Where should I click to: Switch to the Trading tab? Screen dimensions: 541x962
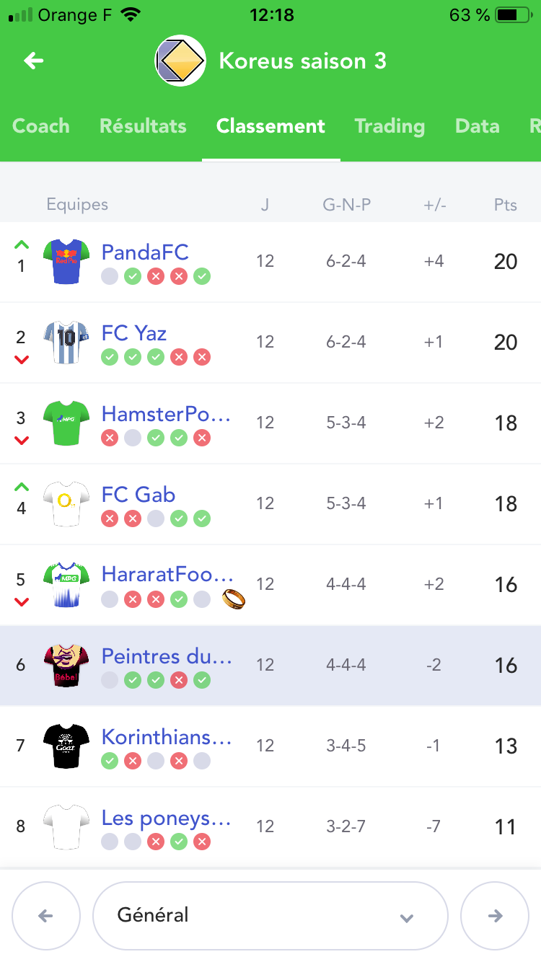pyautogui.click(x=390, y=126)
